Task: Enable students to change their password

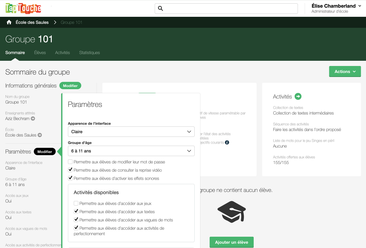Action: [x=70, y=162]
